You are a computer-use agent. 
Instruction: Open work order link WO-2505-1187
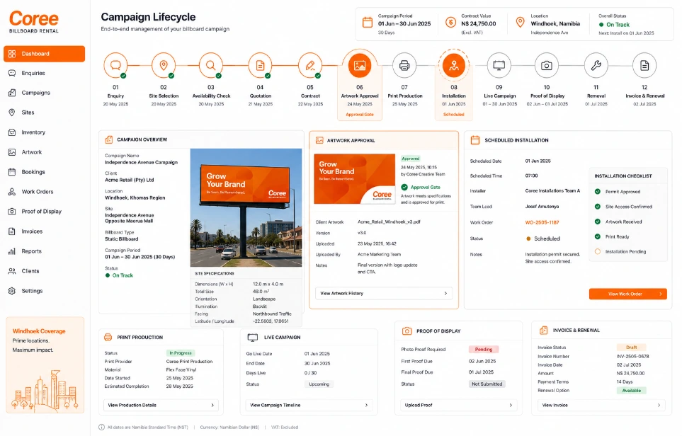coord(542,222)
